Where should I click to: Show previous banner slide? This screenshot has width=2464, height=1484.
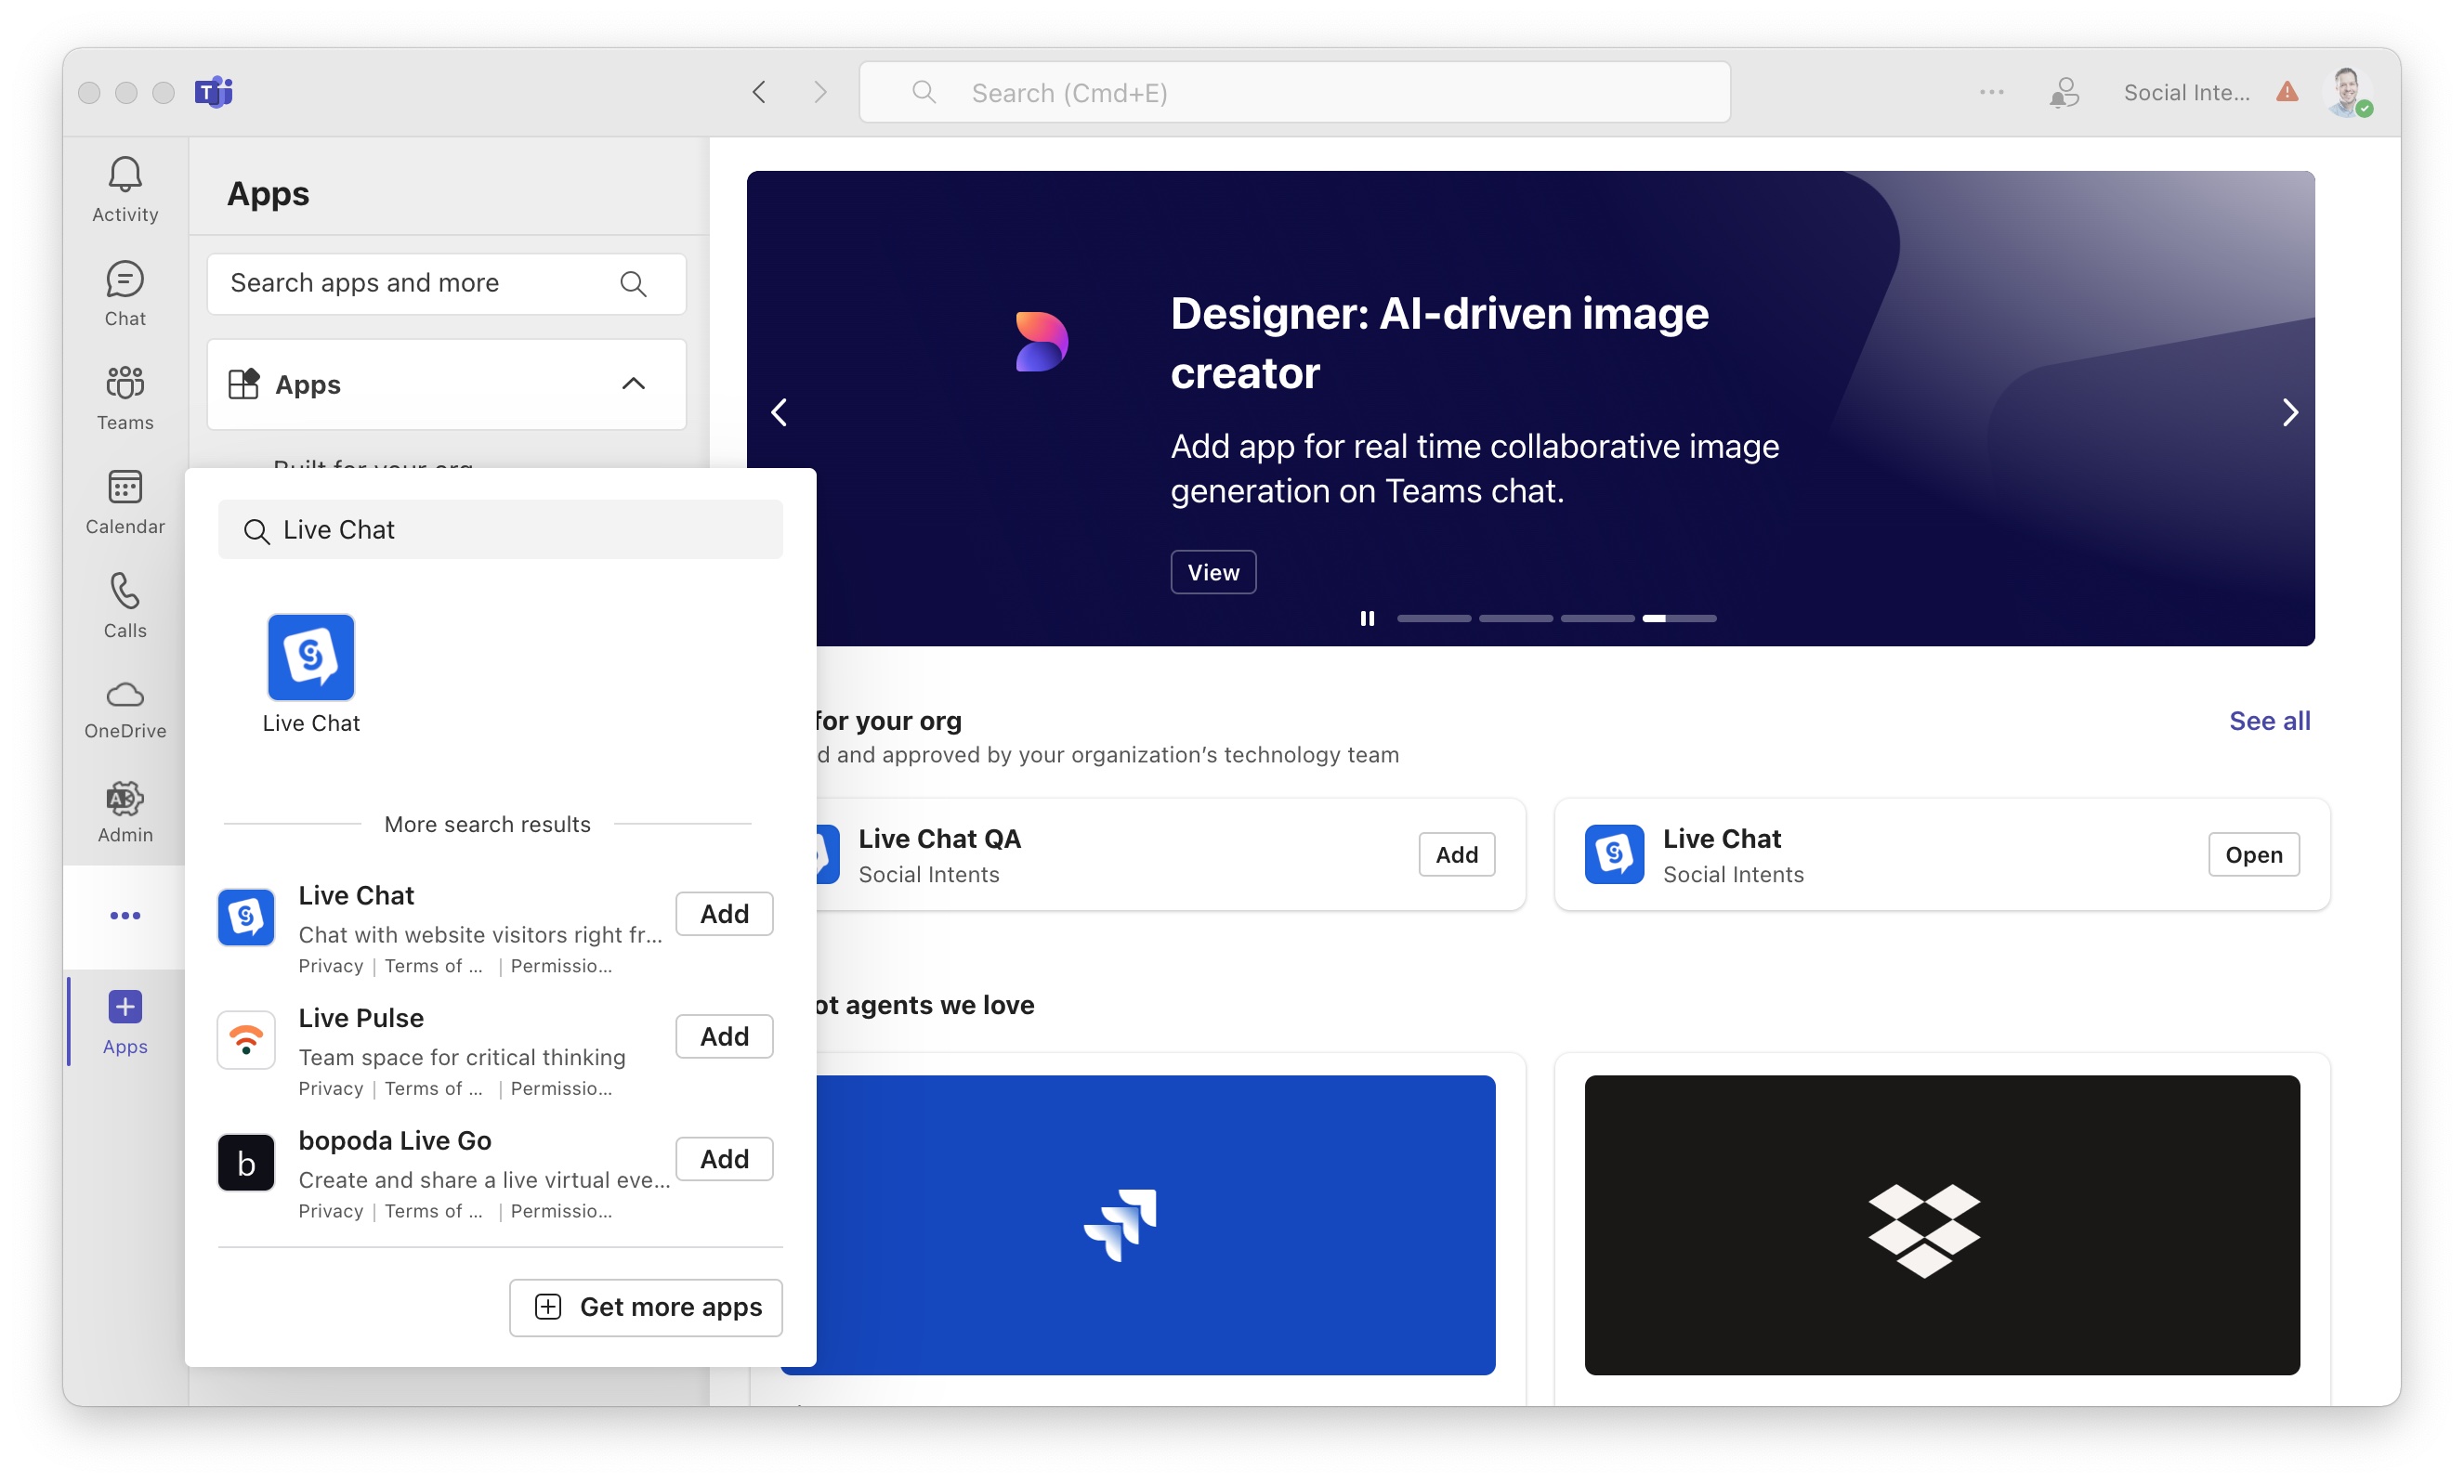[780, 411]
